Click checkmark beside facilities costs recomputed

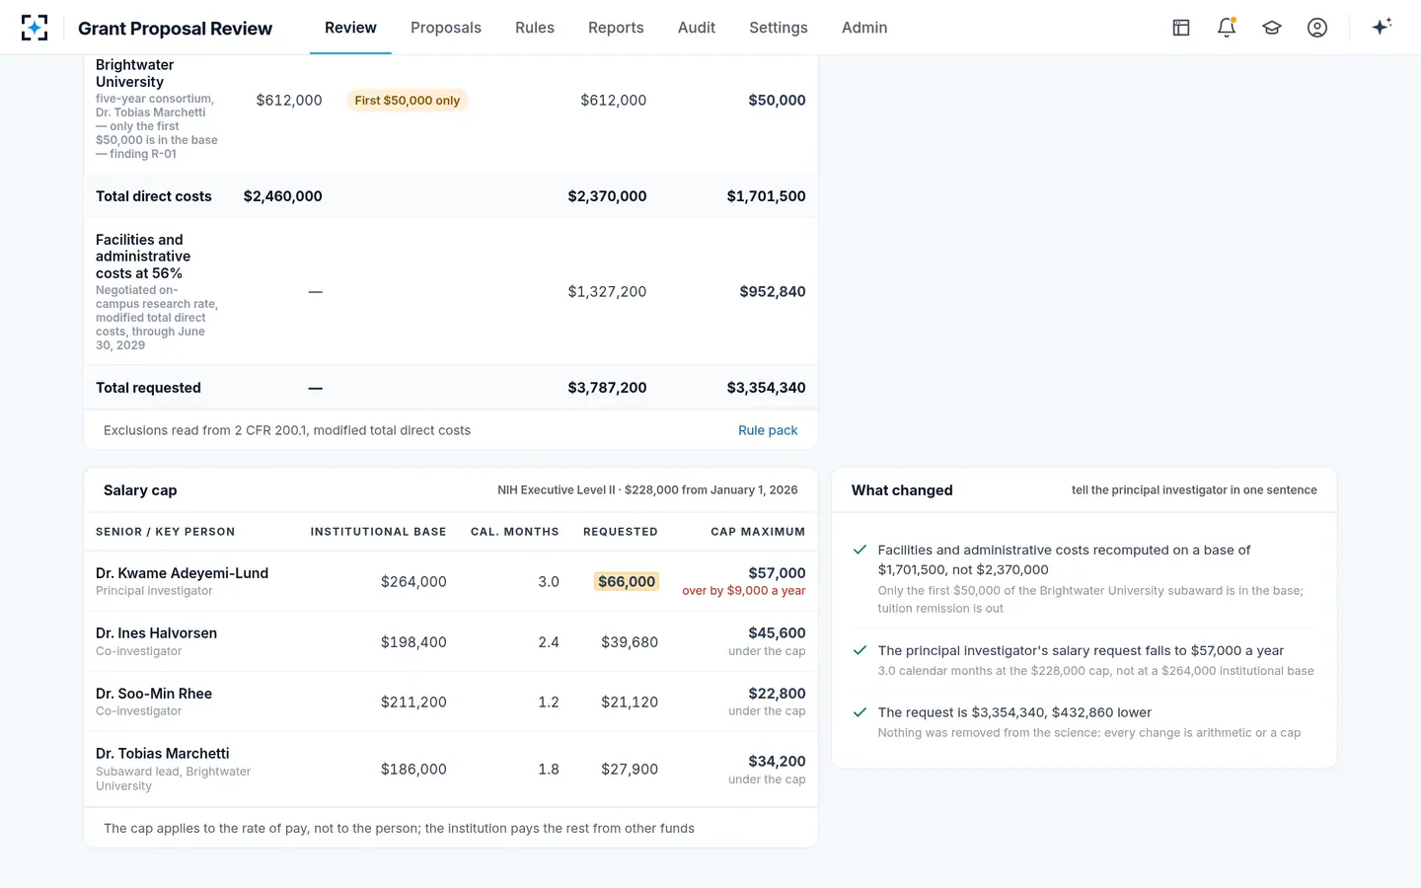tap(860, 550)
